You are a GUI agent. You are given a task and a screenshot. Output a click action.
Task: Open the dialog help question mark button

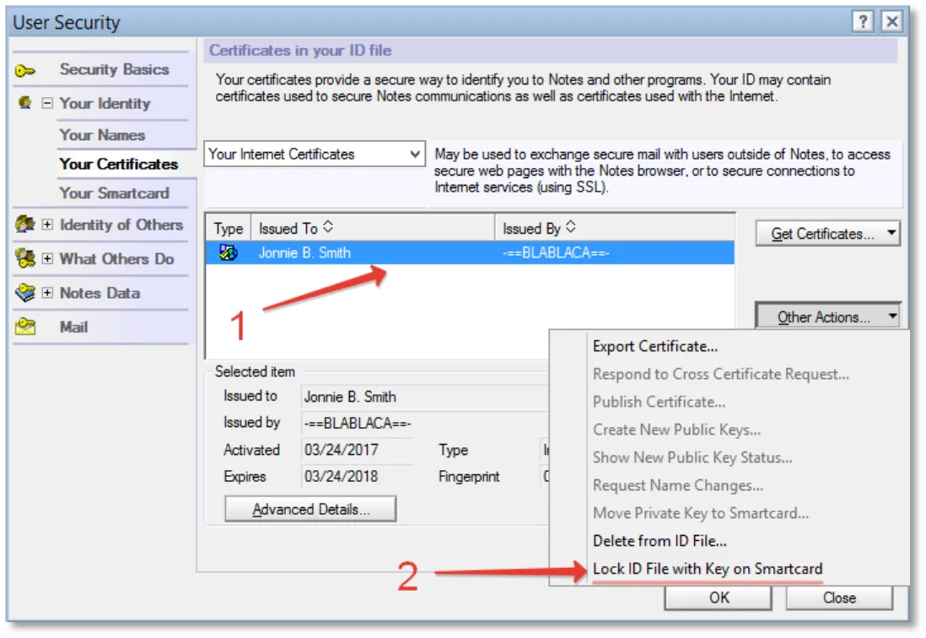click(x=863, y=22)
